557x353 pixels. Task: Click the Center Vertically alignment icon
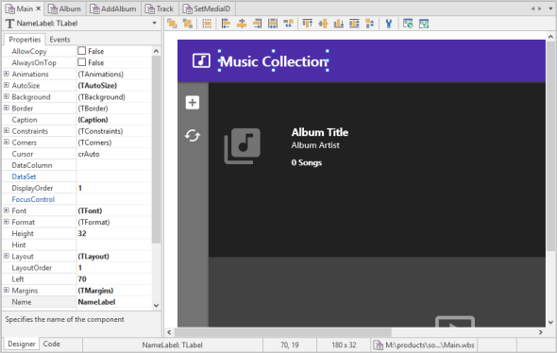click(x=323, y=24)
